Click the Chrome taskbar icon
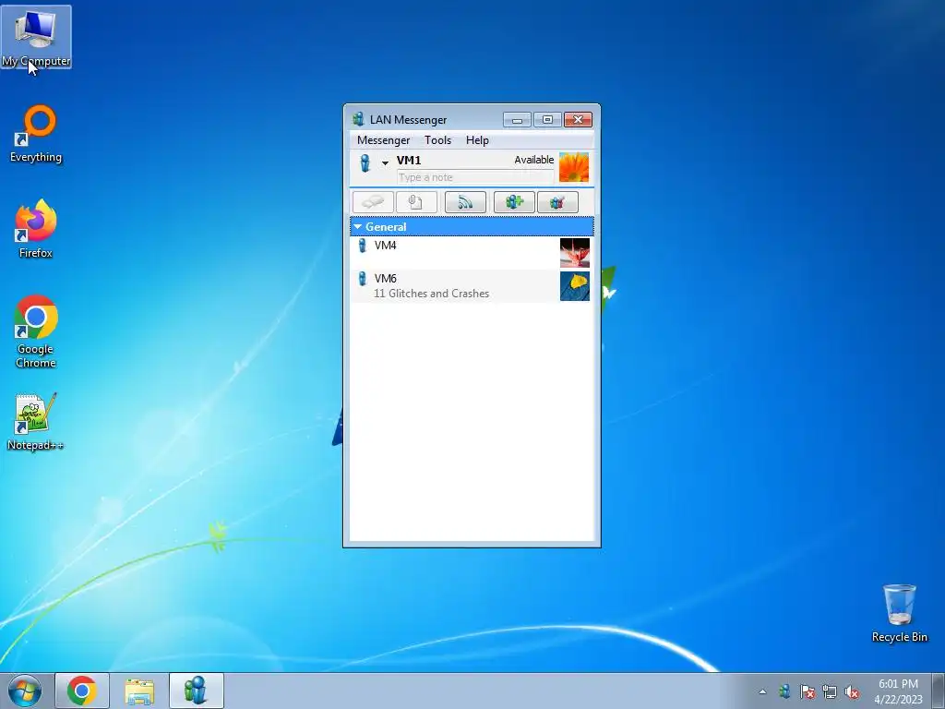945x709 pixels. coord(82,691)
